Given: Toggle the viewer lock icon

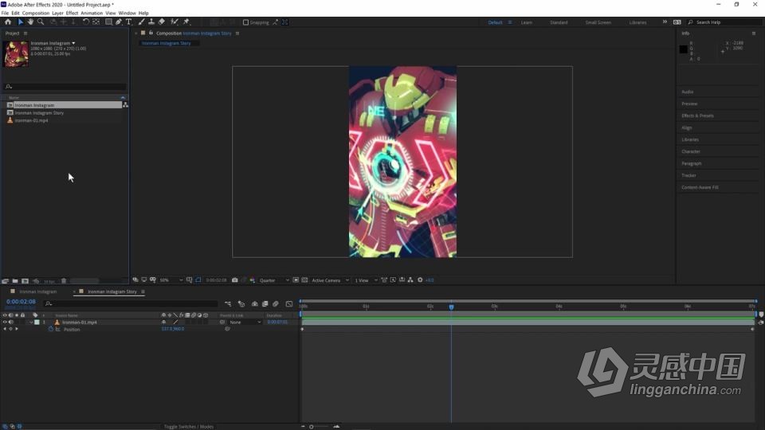Looking at the screenshot, I should [x=151, y=33].
